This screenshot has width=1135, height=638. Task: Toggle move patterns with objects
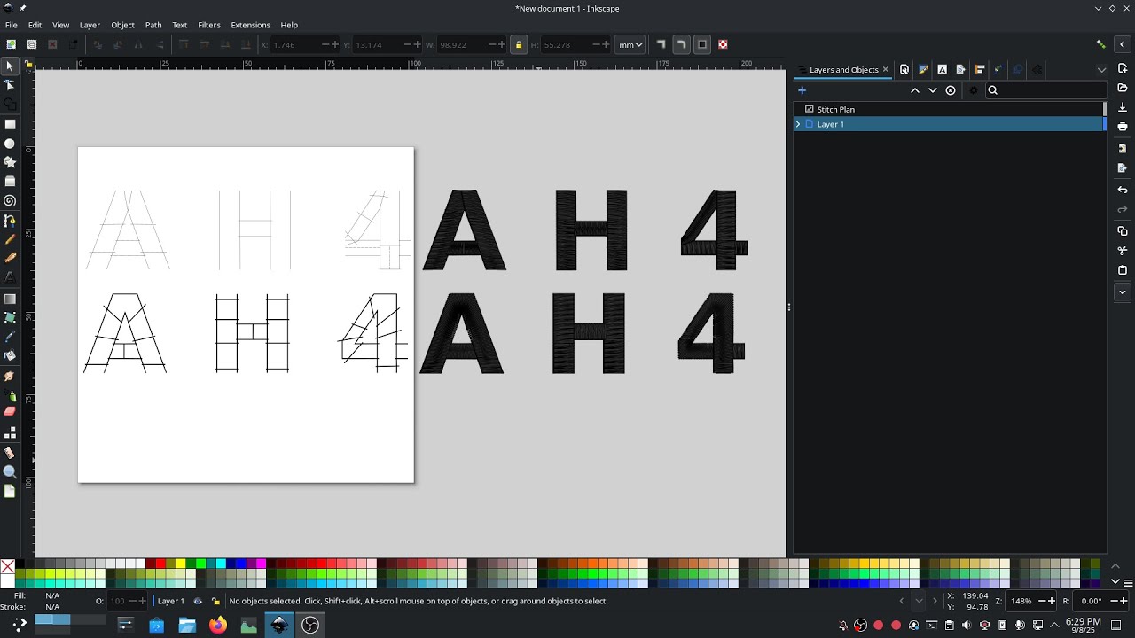point(723,44)
